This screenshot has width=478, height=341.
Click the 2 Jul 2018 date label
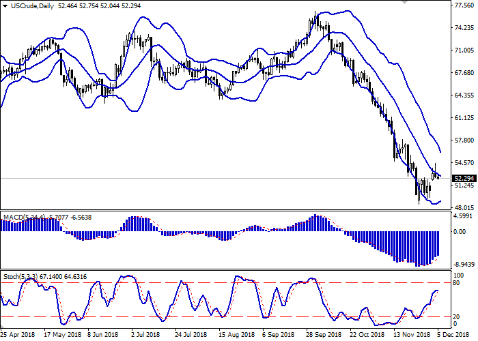(x=145, y=335)
